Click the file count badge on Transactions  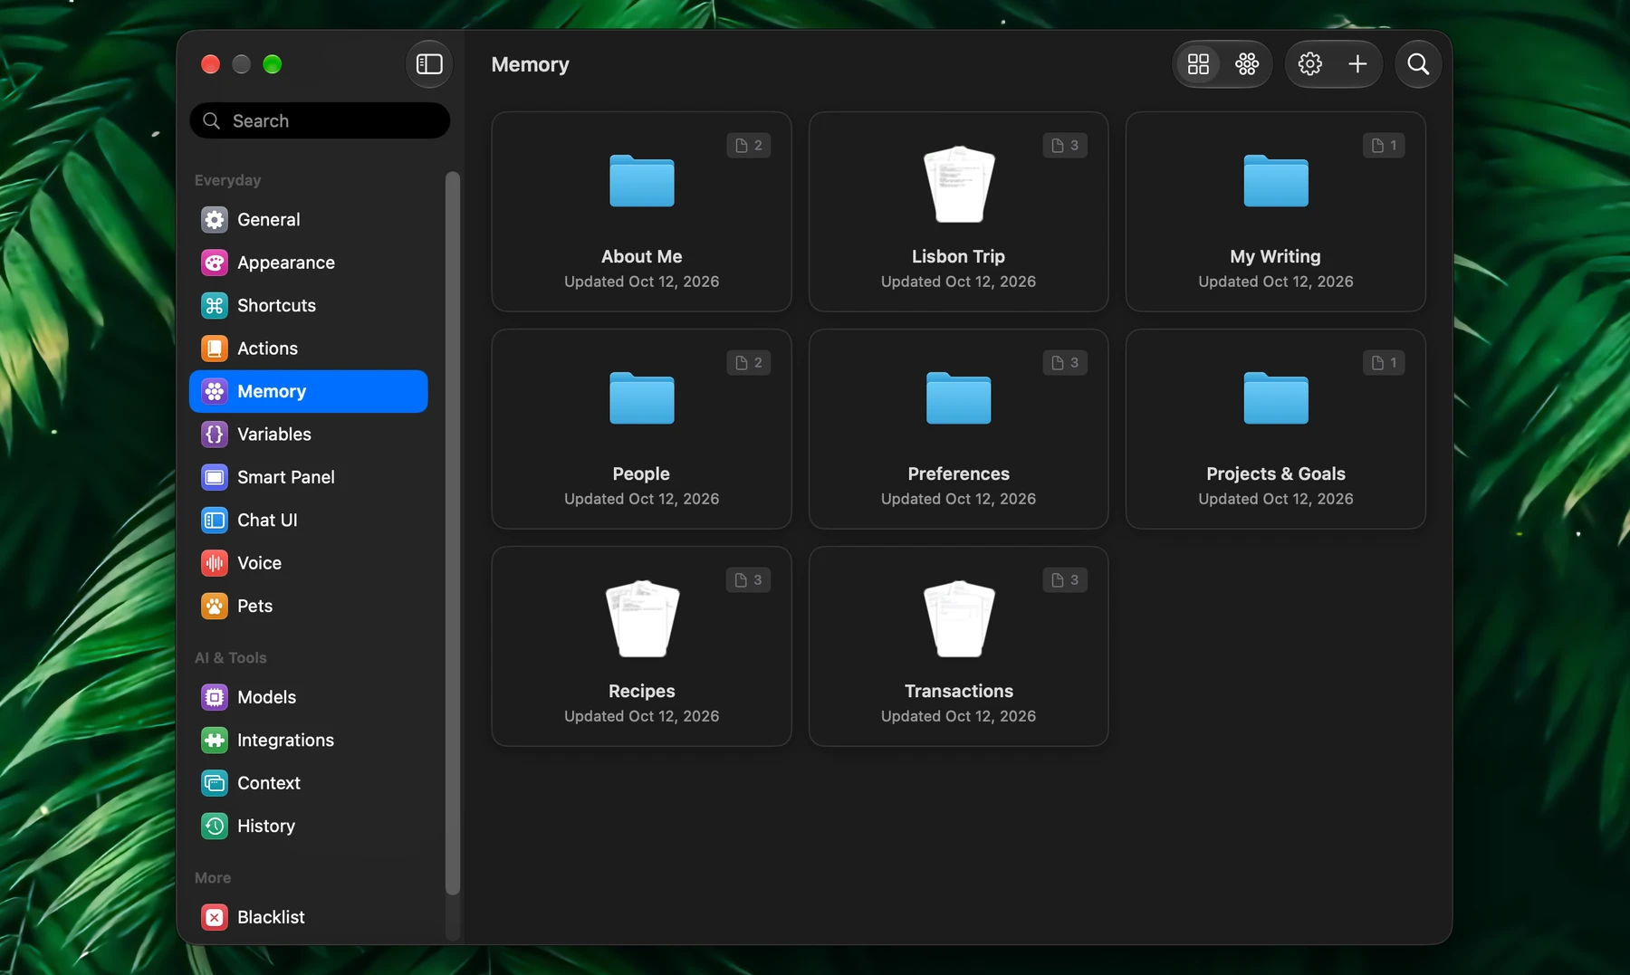(1065, 580)
